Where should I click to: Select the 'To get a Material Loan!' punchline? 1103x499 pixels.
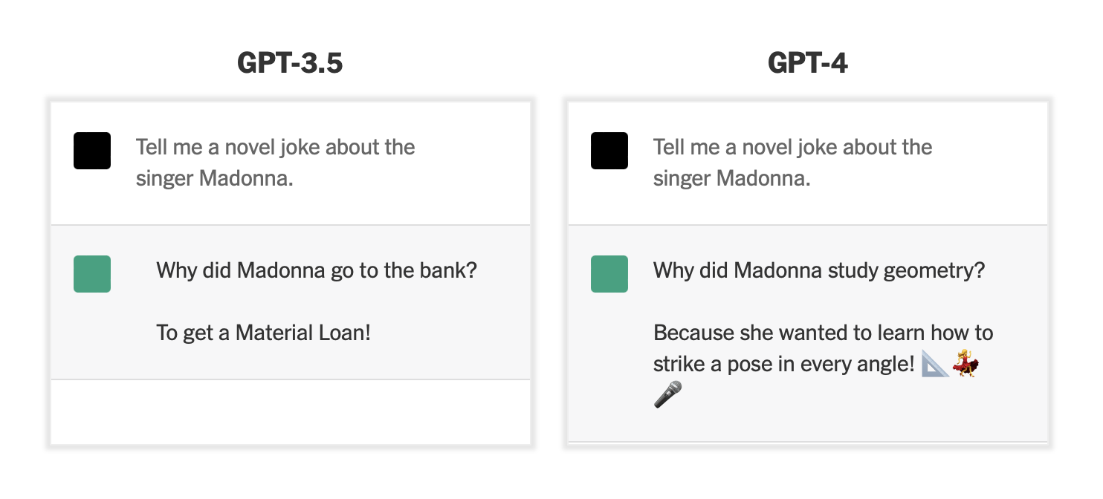(263, 333)
